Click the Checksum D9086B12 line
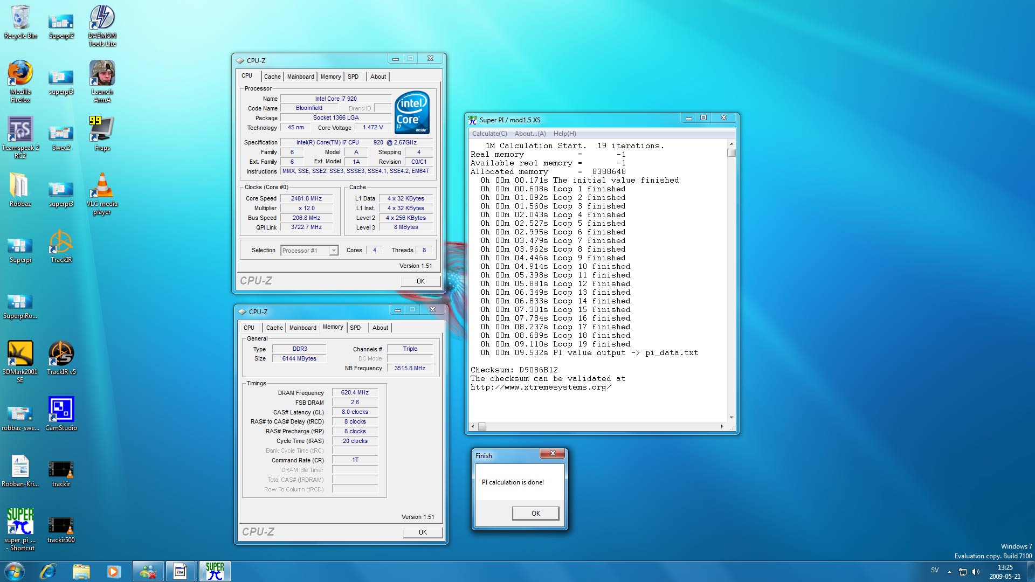The height and width of the screenshot is (582, 1035). tap(514, 370)
